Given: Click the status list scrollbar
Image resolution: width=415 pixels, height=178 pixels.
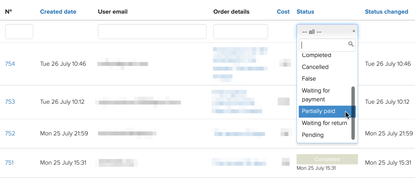Looking at the screenshot, I should click(353, 113).
